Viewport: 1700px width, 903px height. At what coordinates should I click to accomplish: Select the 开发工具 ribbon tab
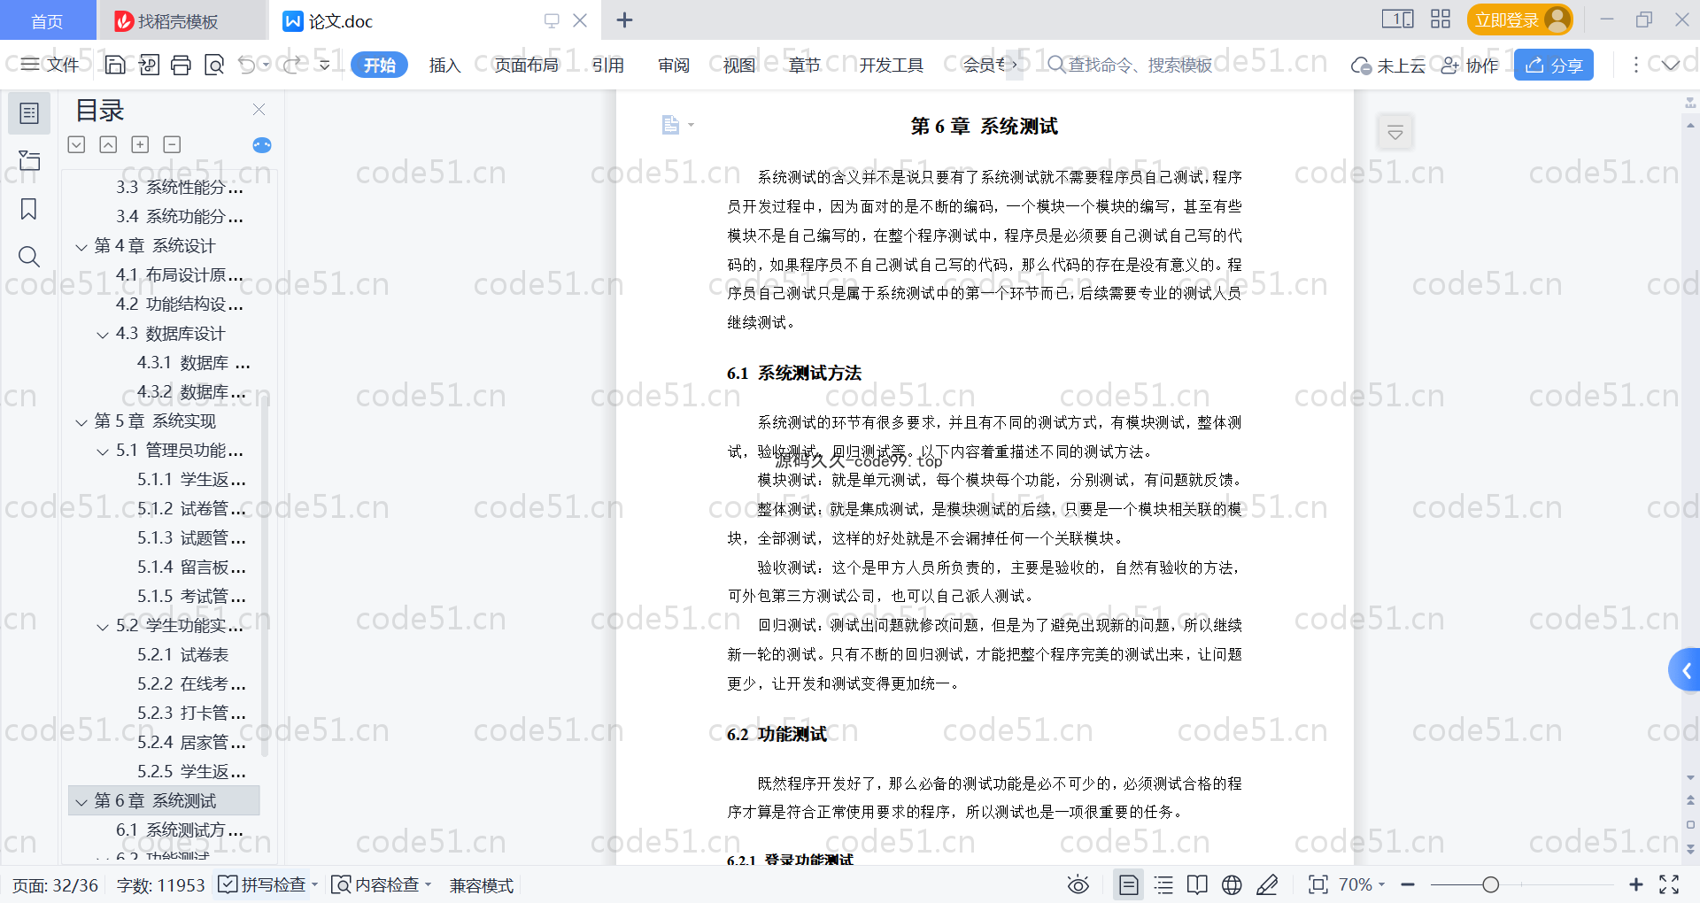coord(891,65)
